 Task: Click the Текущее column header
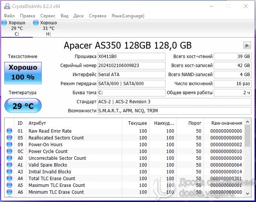(135, 123)
